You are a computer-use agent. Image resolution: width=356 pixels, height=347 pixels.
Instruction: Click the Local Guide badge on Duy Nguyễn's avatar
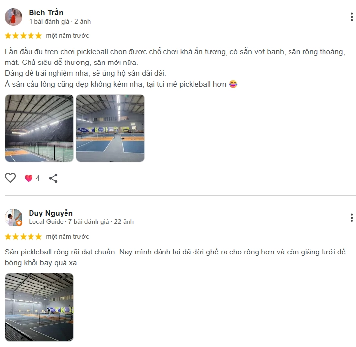point(19,223)
